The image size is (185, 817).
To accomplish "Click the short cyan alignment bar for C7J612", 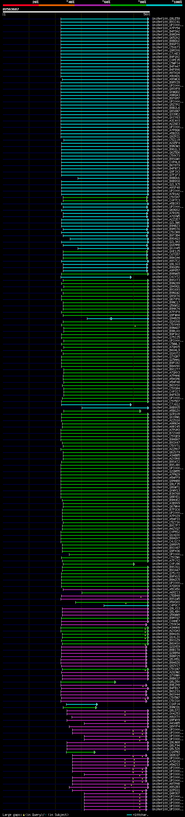I will (97, 405).
